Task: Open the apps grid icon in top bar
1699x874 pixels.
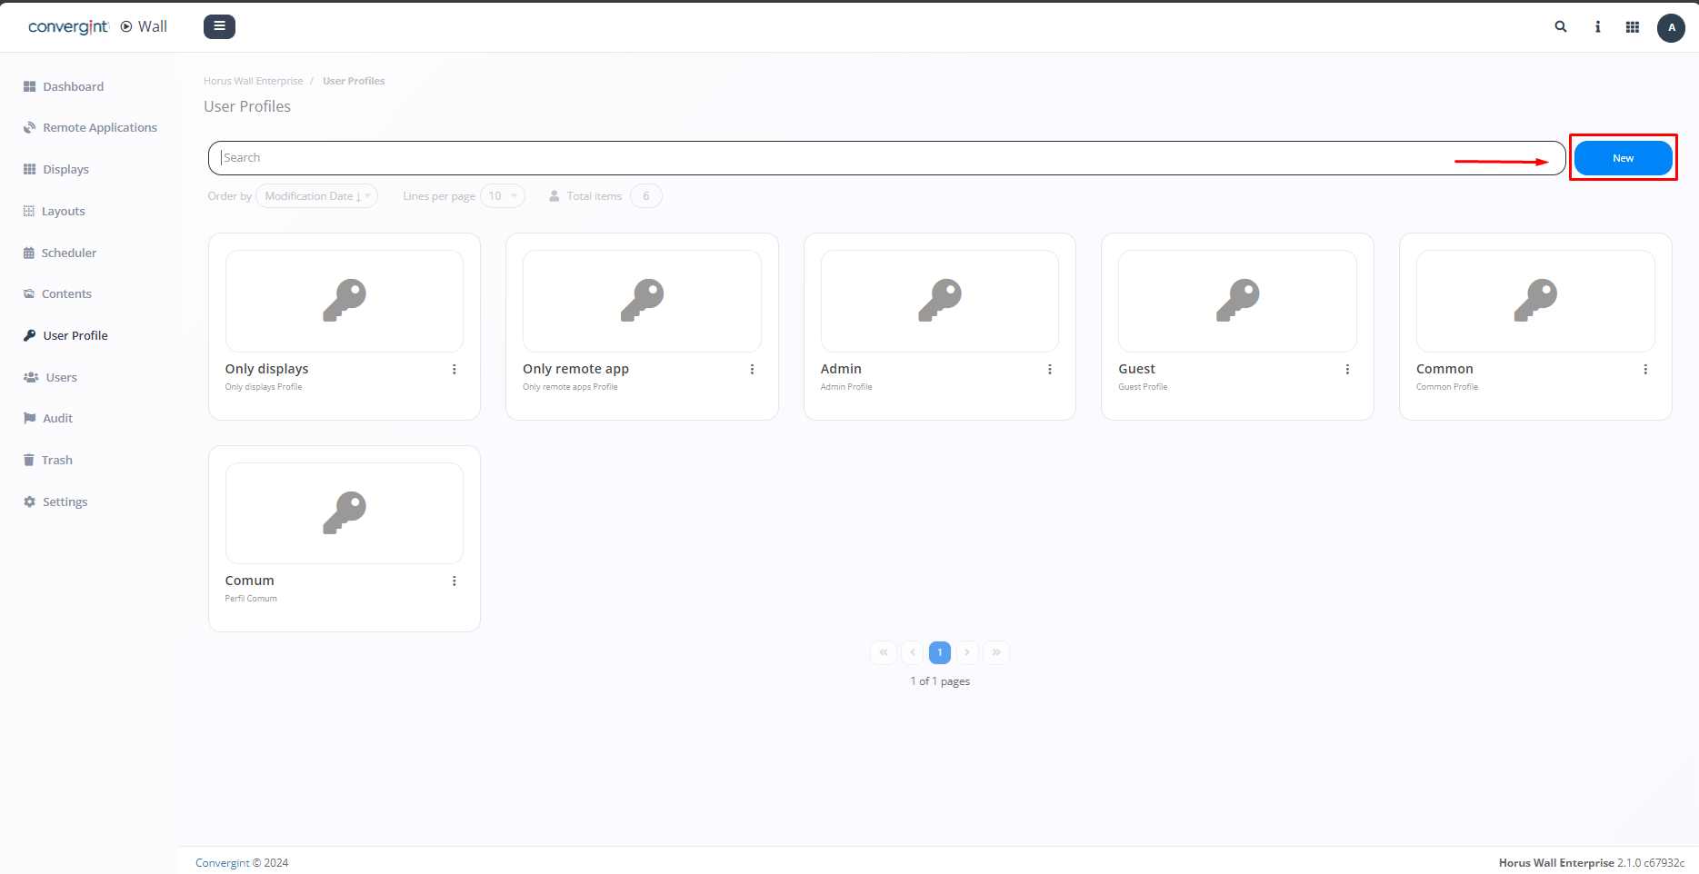Action: point(1632,27)
